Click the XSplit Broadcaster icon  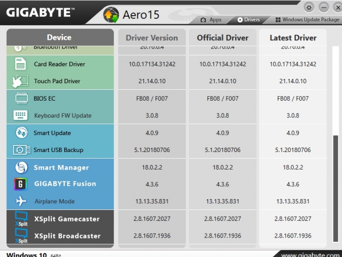click(21, 236)
